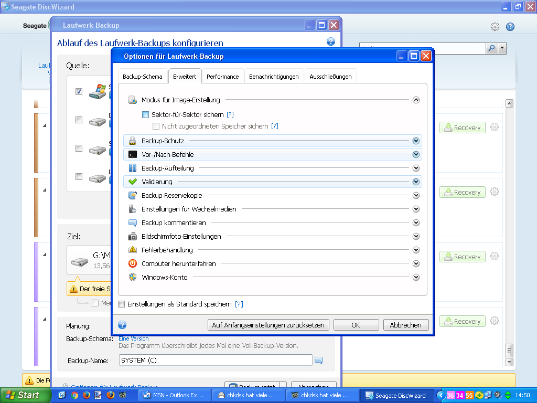Confirm options with OK button
The height and width of the screenshot is (403, 537).
coord(356,325)
